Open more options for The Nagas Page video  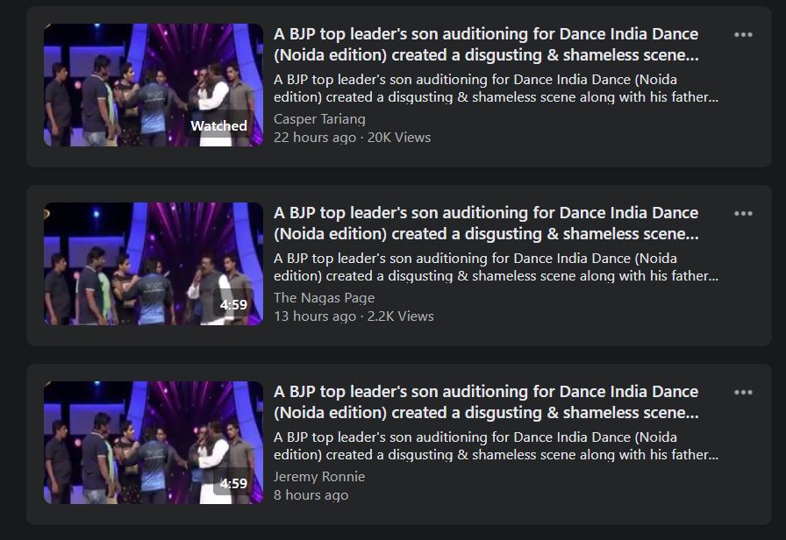(743, 213)
